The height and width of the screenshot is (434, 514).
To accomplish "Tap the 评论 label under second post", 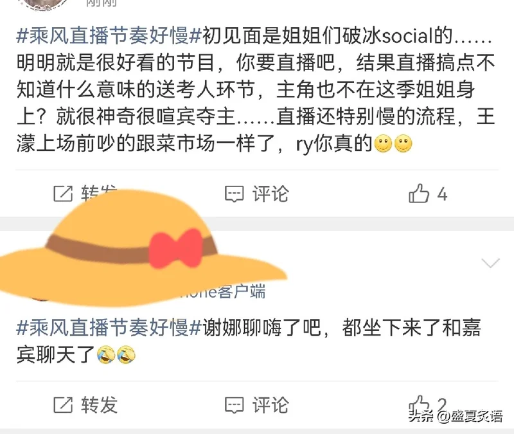I will point(270,405).
